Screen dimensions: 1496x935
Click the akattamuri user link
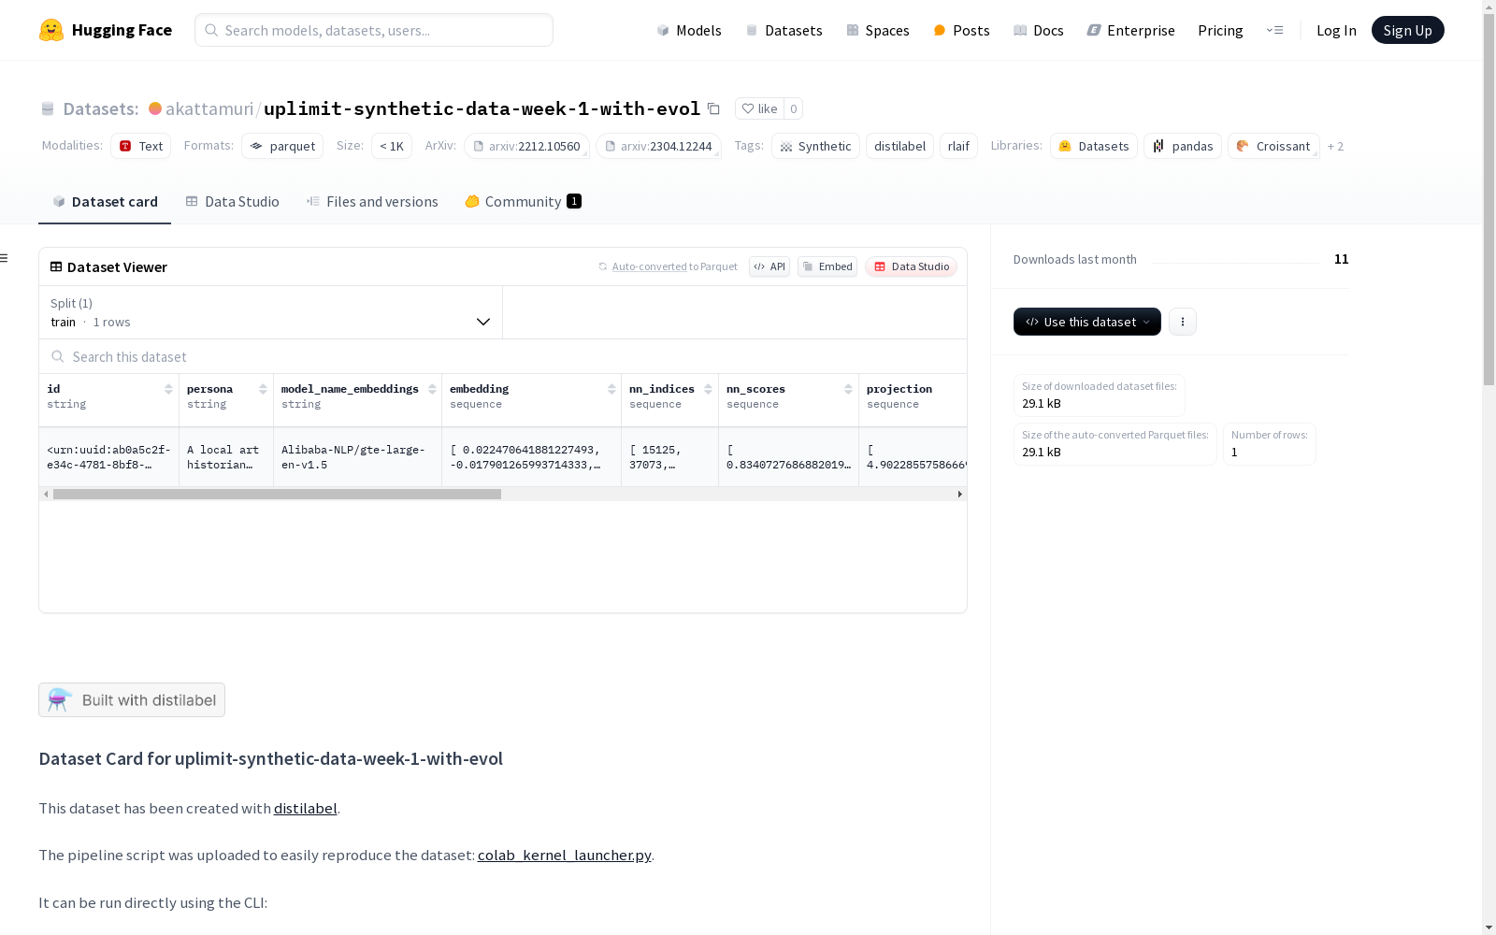(209, 108)
